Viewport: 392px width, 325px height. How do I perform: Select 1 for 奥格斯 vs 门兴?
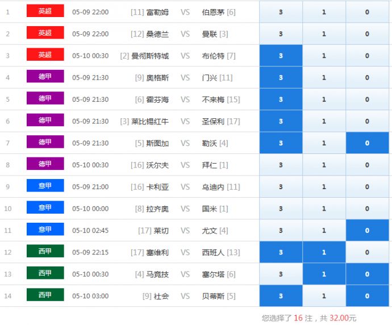coord(324,77)
